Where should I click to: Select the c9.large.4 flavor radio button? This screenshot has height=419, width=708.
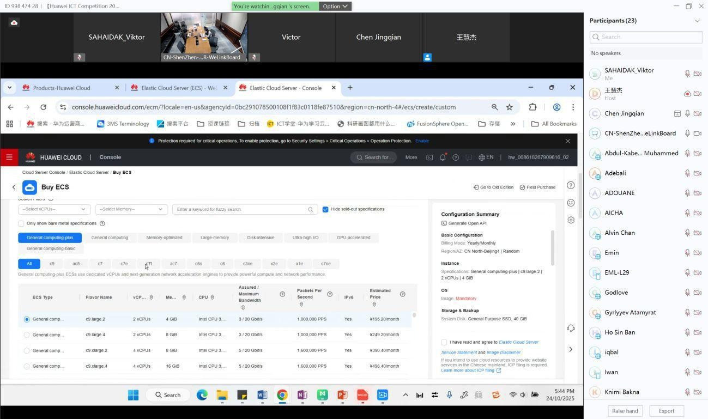27,335
